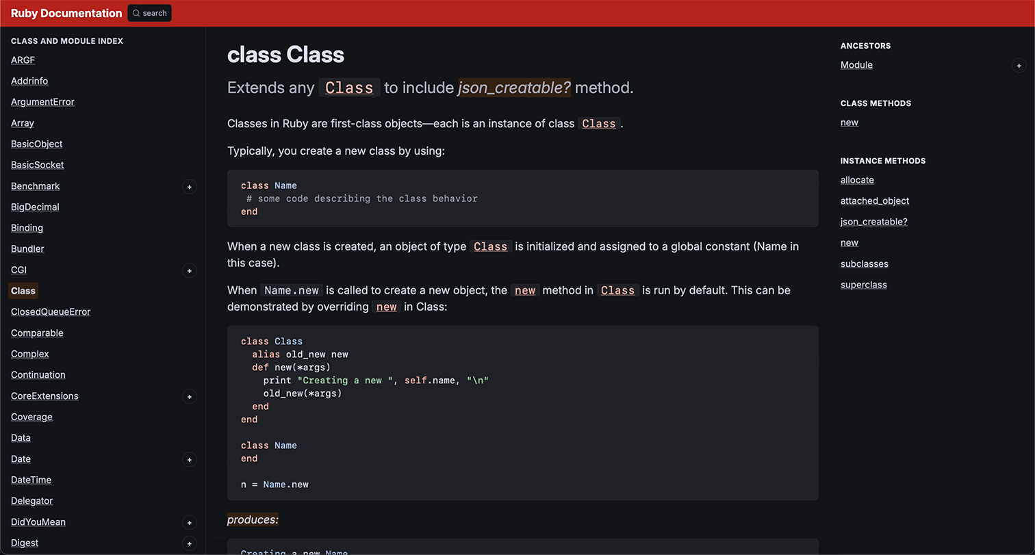This screenshot has height=555, width=1035.
Task: Click json_creatable? in the subtitle
Action: tap(514, 88)
